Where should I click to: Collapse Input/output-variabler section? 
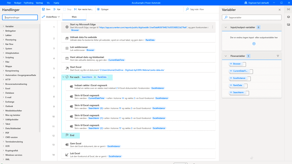pyautogui.click(x=226, y=27)
